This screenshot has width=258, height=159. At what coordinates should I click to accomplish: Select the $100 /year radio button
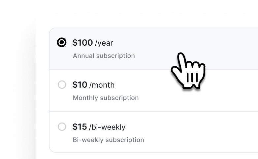coord(62,43)
